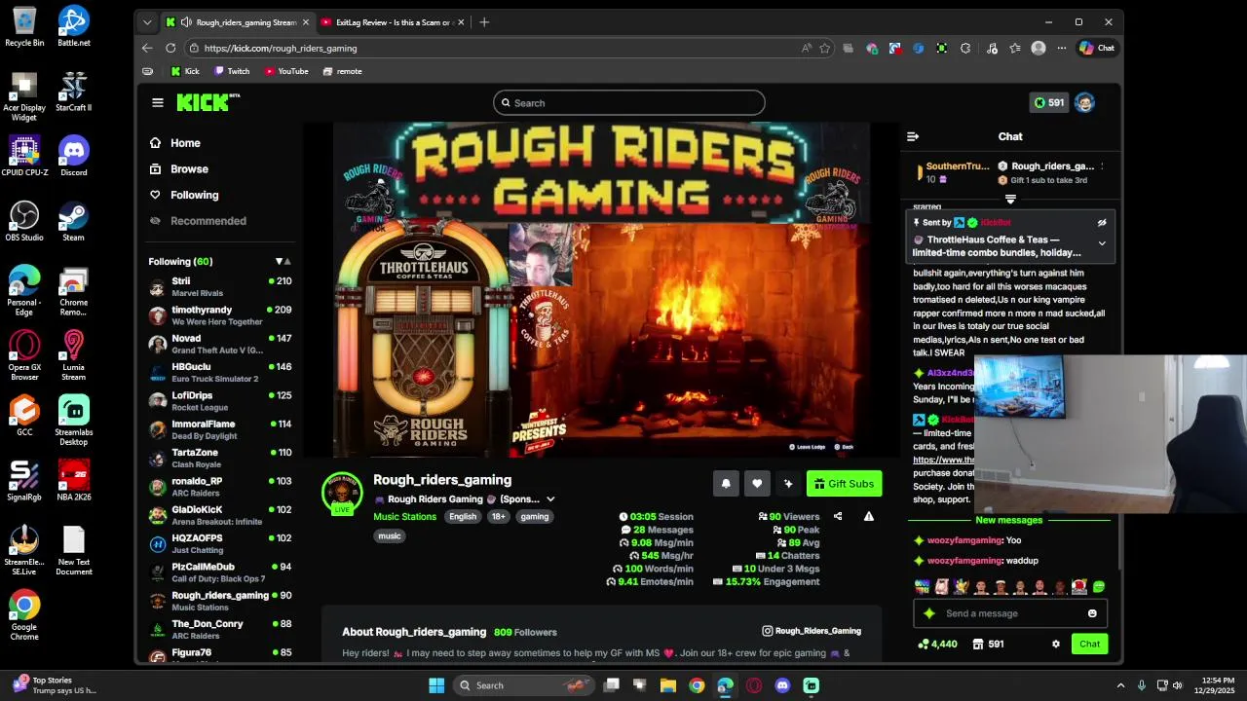Open chat settings gear icon

(x=1055, y=645)
